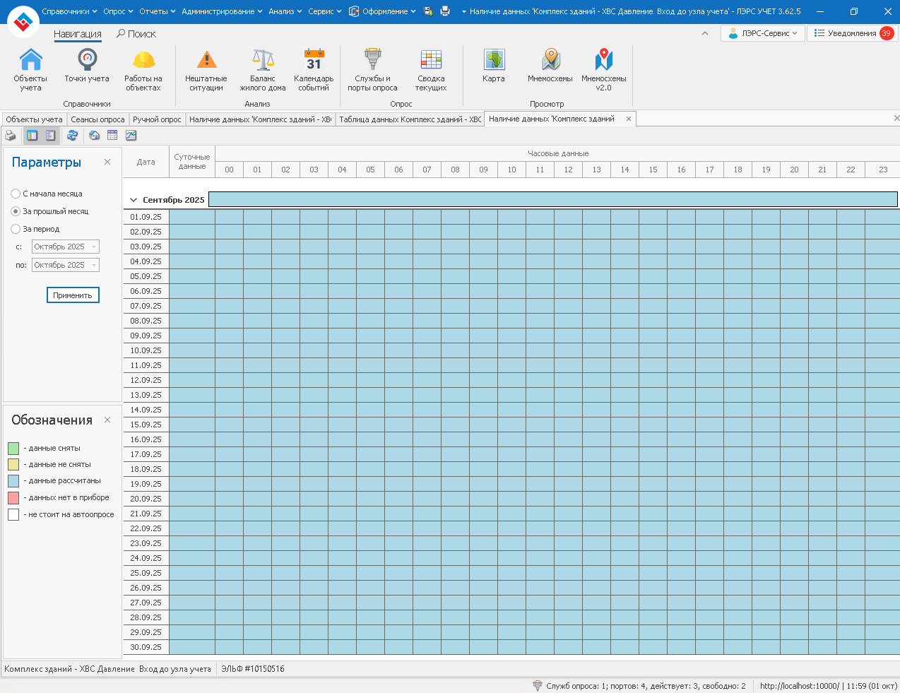The height and width of the screenshot is (693, 900).
Task: Open Объекты учета from the ribbon
Action: coord(30,69)
